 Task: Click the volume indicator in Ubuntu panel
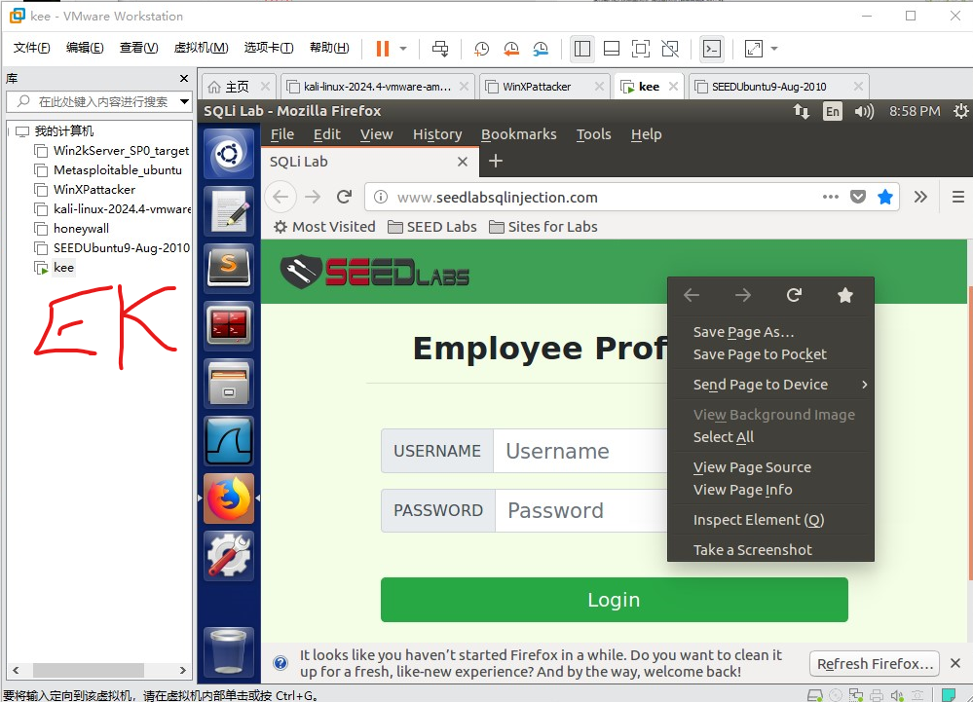[x=864, y=111]
